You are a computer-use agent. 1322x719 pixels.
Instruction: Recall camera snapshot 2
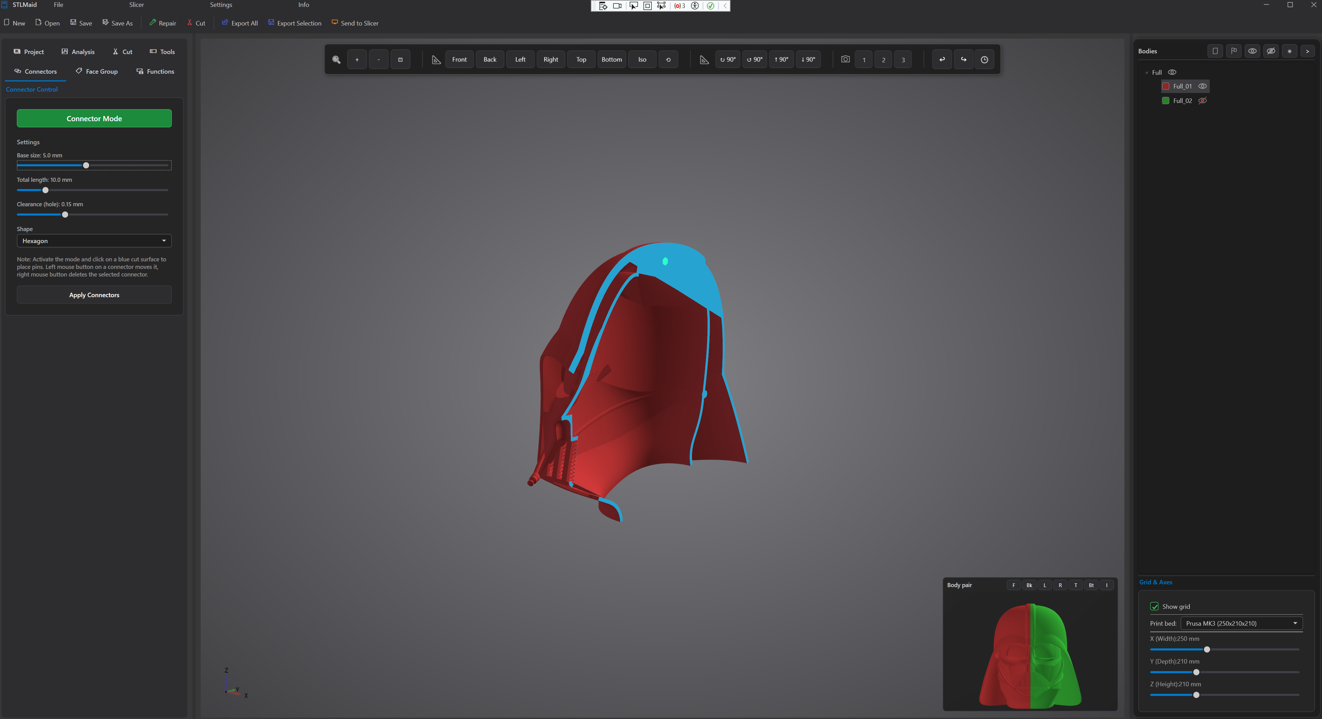tap(883, 60)
